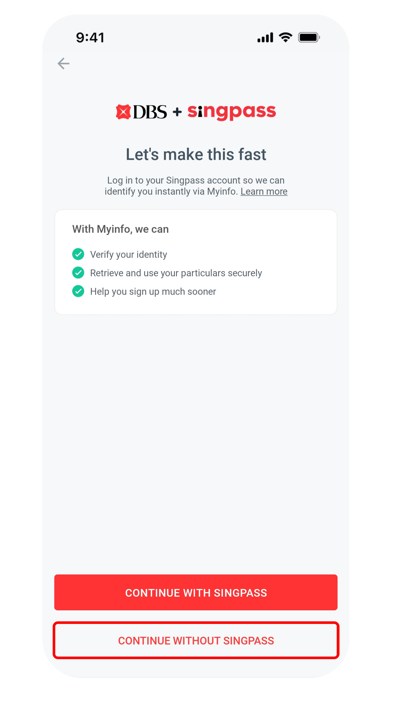Tap the Continue with Singpass button
This screenshot has height=709, width=393.
point(196,592)
